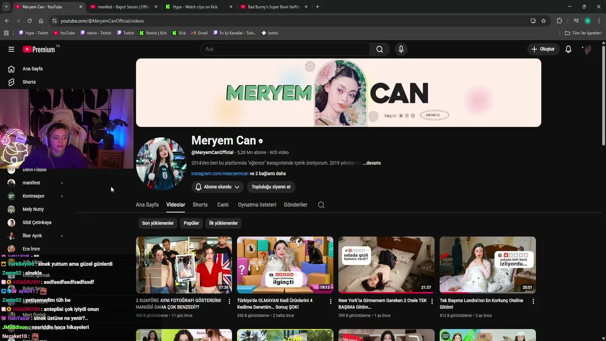606x341 pixels.
Task: Open options for New York'ta otel video
Action: pyautogui.click(x=432, y=301)
